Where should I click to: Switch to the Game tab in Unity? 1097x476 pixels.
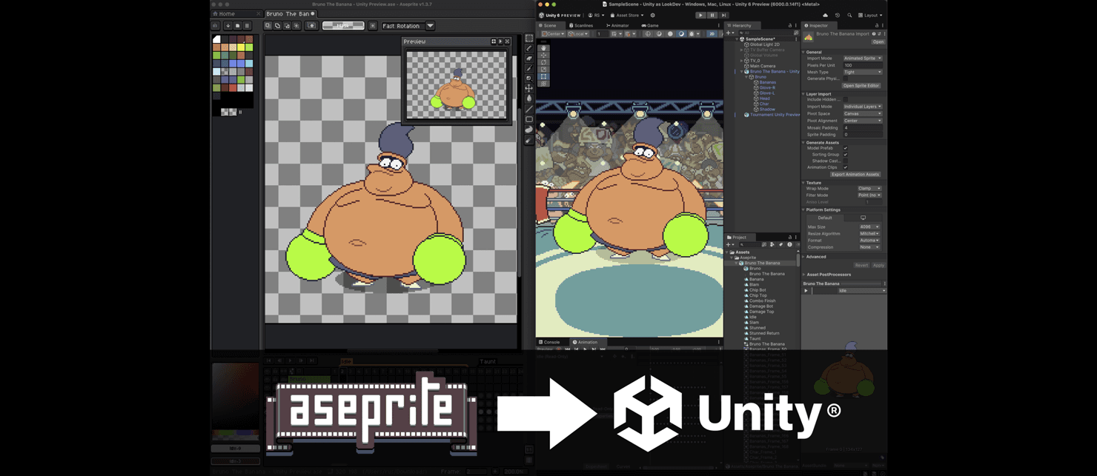[x=649, y=24]
